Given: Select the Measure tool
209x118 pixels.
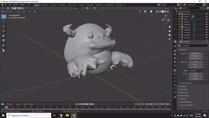Looking at the screenshot, I should pyautogui.click(x=4, y=50).
